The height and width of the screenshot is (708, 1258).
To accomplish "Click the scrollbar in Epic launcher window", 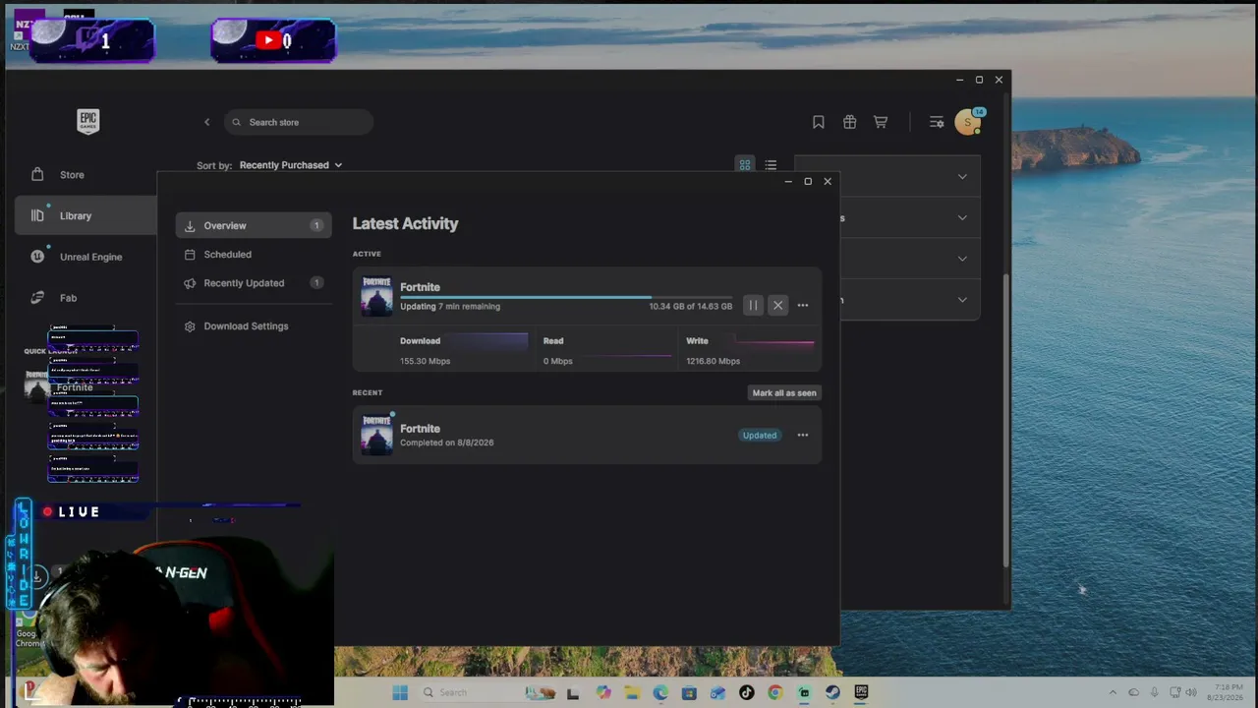I will [x=1005, y=421].
